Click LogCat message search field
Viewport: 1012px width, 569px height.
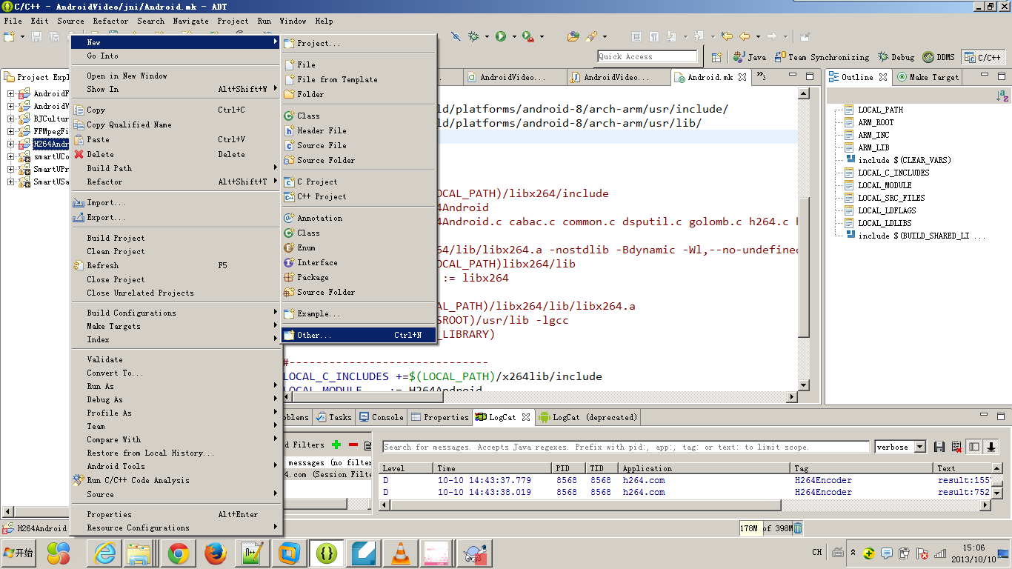(x=625, y=447)
